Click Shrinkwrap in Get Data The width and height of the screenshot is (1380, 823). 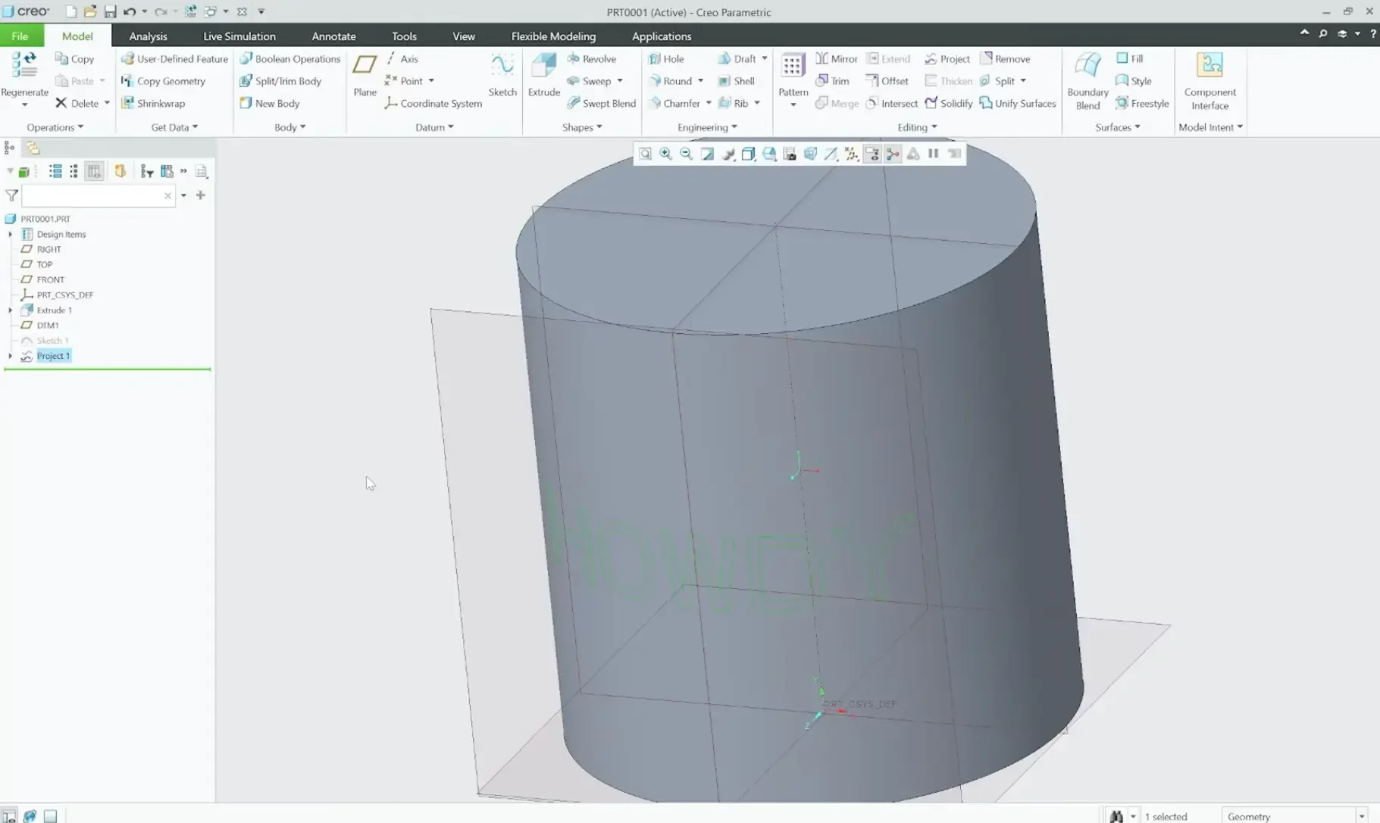coord(153,103)
